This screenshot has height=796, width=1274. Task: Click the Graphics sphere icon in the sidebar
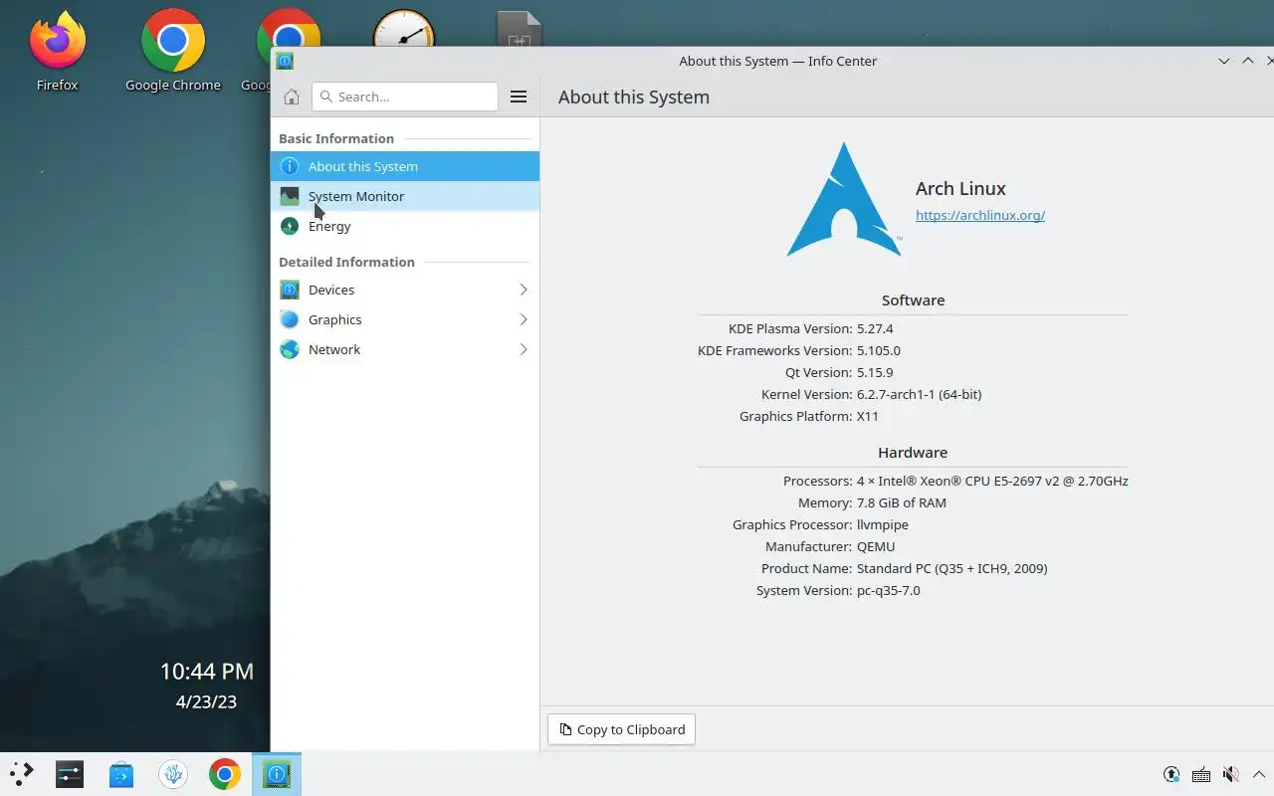pos(290,319)
